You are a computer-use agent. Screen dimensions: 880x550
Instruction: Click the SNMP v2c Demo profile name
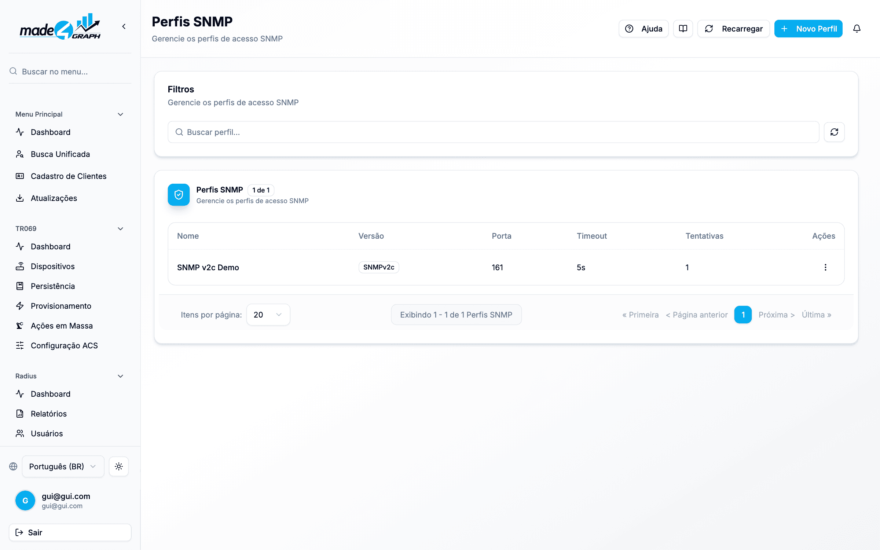coord(208,267)
